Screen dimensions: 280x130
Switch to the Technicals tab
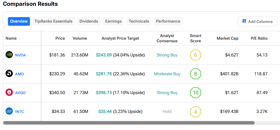[139, 21]
